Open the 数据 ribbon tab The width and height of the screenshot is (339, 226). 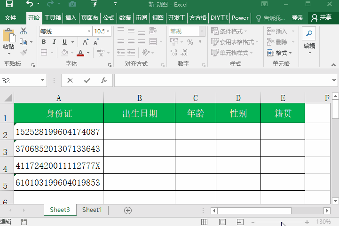point(125,18)
